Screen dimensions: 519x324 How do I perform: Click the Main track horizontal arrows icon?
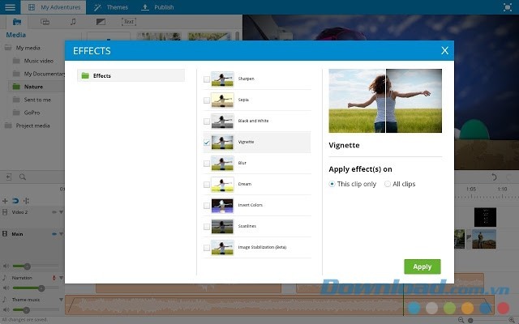54,234
